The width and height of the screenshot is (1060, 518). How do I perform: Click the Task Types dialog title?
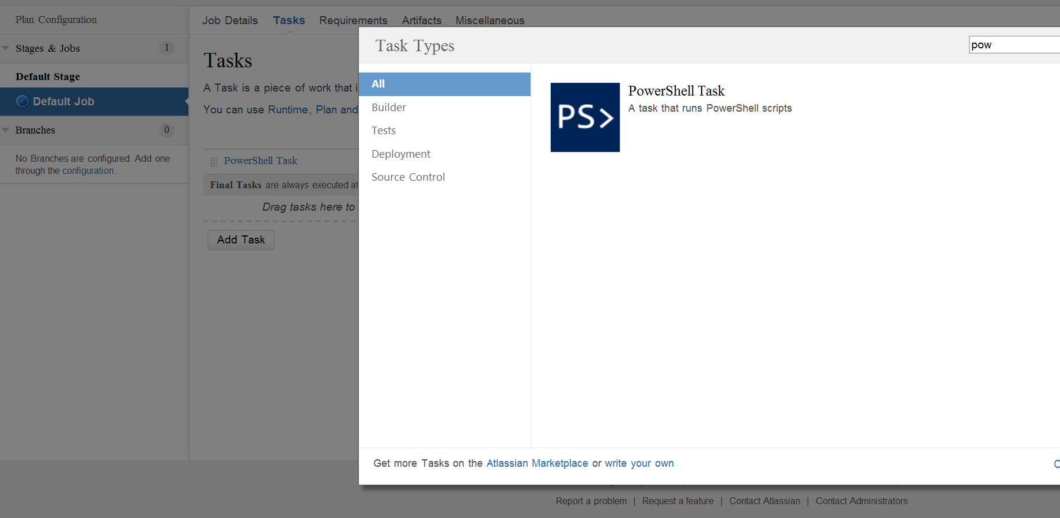415,46
